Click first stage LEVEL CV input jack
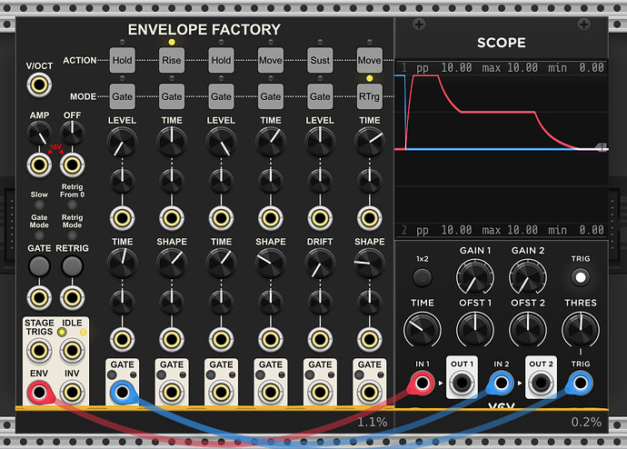The width and height of the screenshot is (627, 449). 122,218
